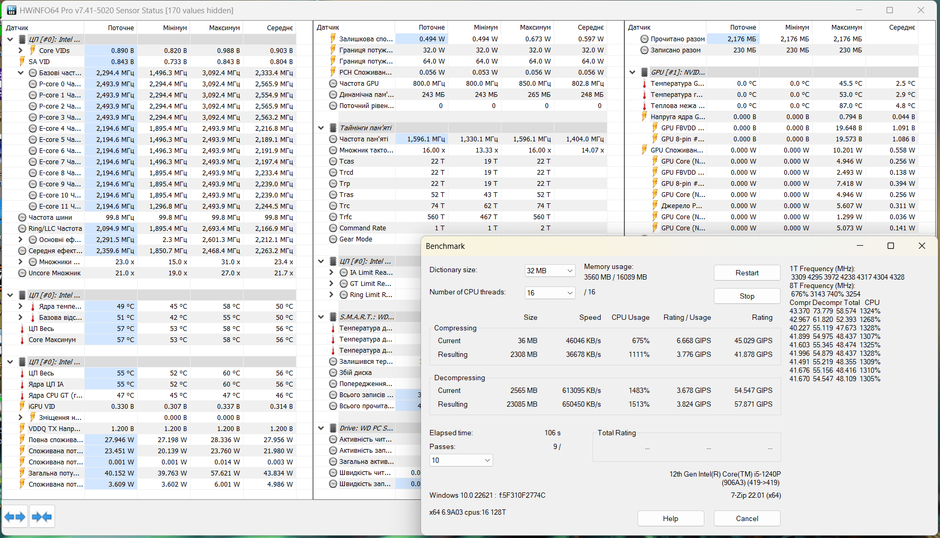Viewport: 940px width, 538px height.
Task: Click the lightning icon beside PCH Споживання sensor
Action: (x=332, y=72)
